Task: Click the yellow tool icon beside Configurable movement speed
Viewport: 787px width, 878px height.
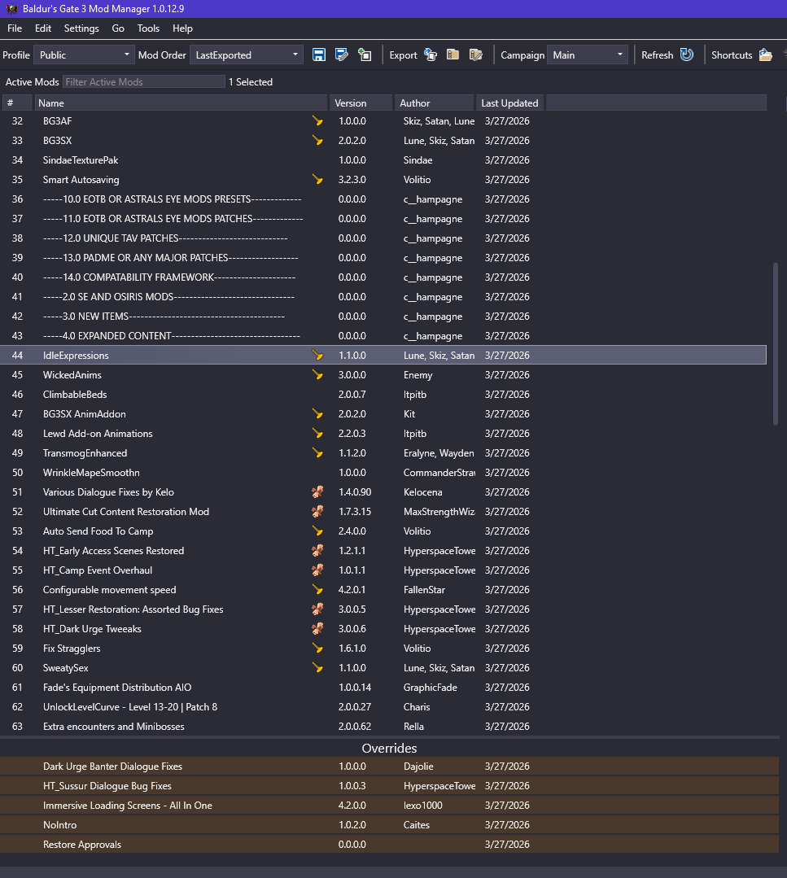Action: pyautogui.click(x=317, y=590)
